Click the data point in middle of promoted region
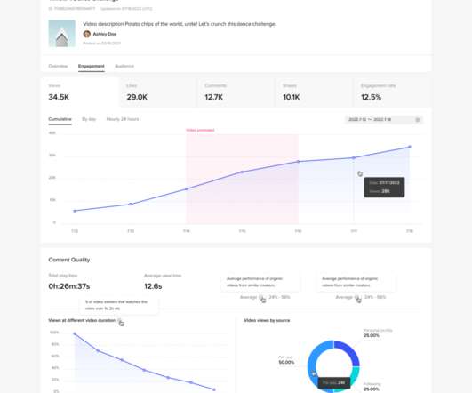Image resolution: width=472 pixels, height=393 pixels. (242, 172)
